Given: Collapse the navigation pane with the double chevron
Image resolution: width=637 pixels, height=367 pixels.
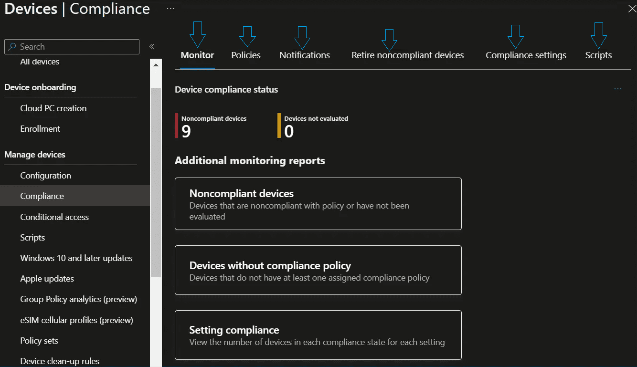Looking at the screenshot, I should (151, 46).
